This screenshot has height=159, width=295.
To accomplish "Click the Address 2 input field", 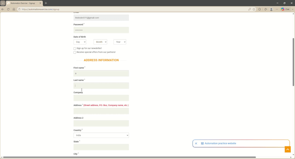I will tap(101, 123).
